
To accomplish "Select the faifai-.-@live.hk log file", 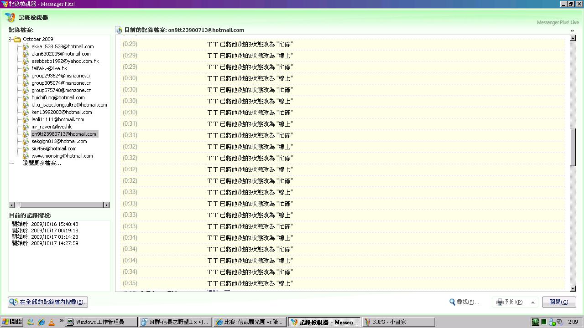I will pyautogui.click(x=49, y=68).
